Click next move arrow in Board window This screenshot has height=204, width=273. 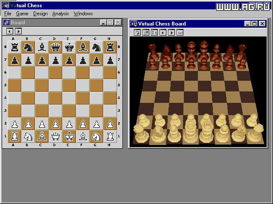(18, 31)
